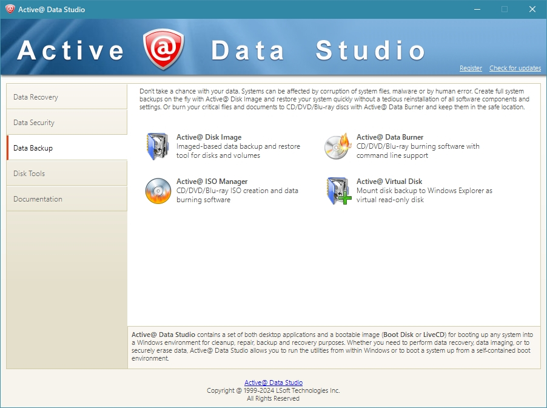
Task: Click the red shield @ logo in banner
Action: click(x=163, y=49)
